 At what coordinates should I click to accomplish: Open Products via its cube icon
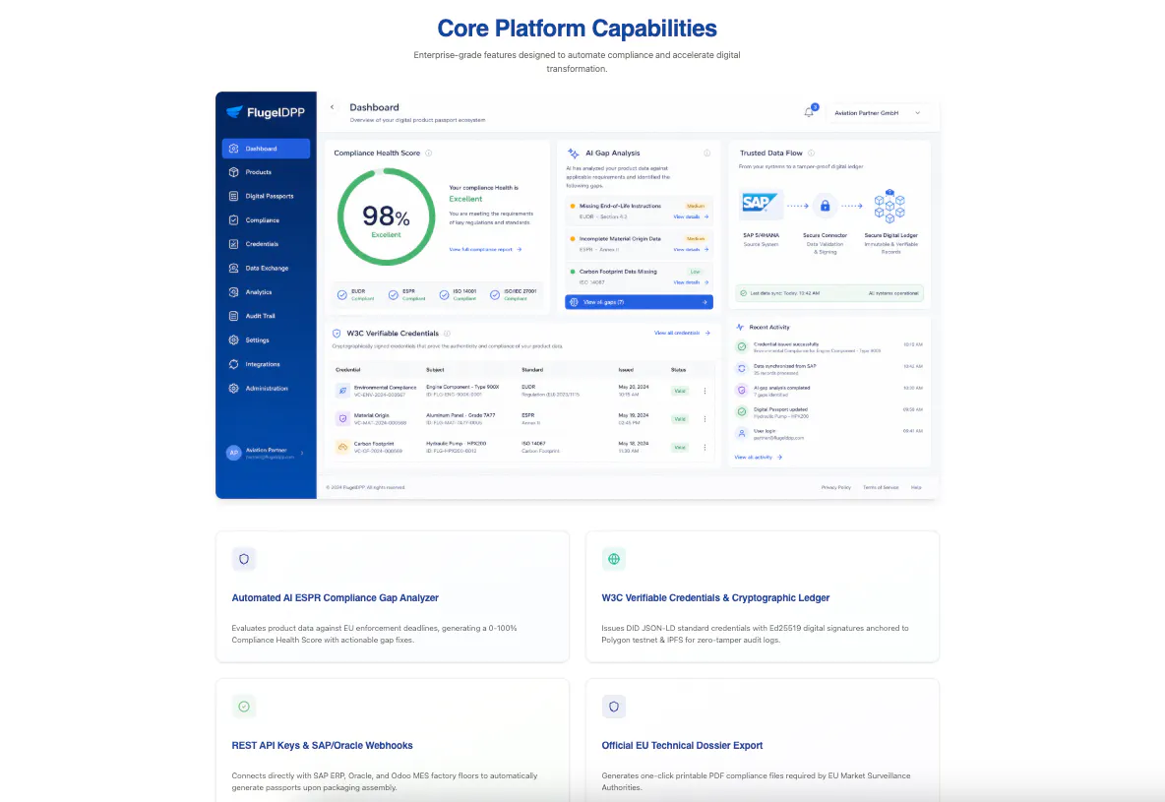(233, 171)
